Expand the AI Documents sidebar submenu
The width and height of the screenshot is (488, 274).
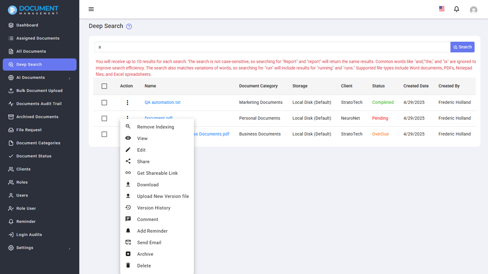[69, 78]
